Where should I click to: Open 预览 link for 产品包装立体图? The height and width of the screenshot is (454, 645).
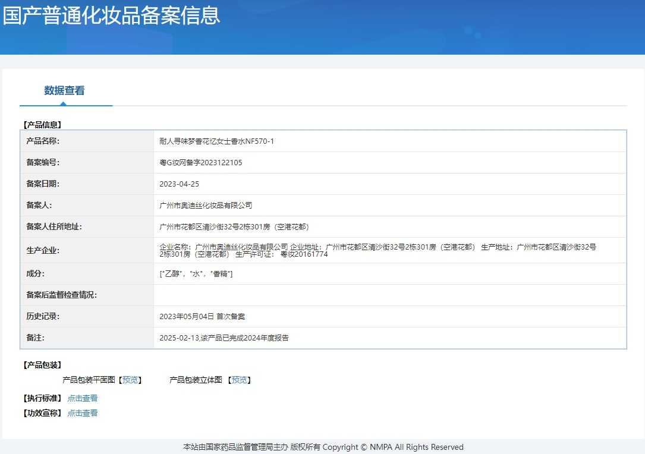point(240,380)
